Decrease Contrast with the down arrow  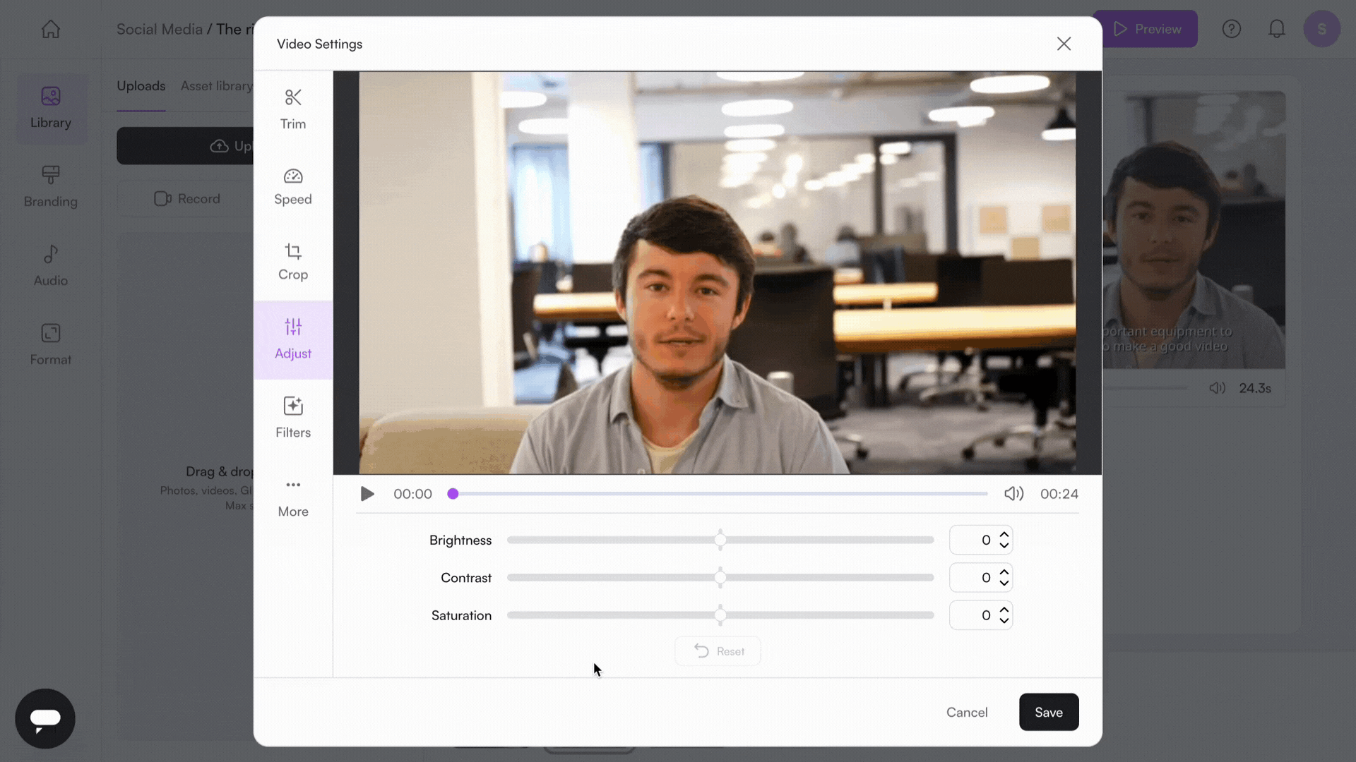[1004, 583]
